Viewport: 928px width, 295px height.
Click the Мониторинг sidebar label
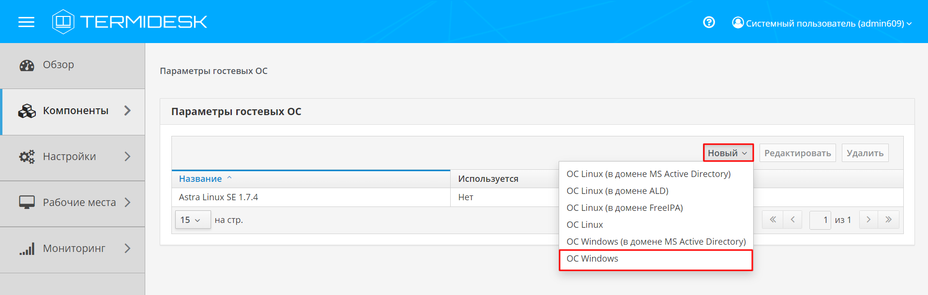(74, 249)
